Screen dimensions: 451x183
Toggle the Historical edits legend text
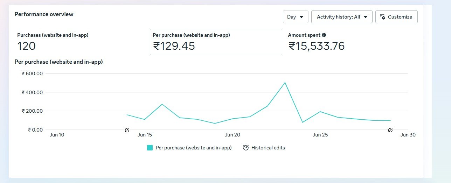(x=268, y=148)
